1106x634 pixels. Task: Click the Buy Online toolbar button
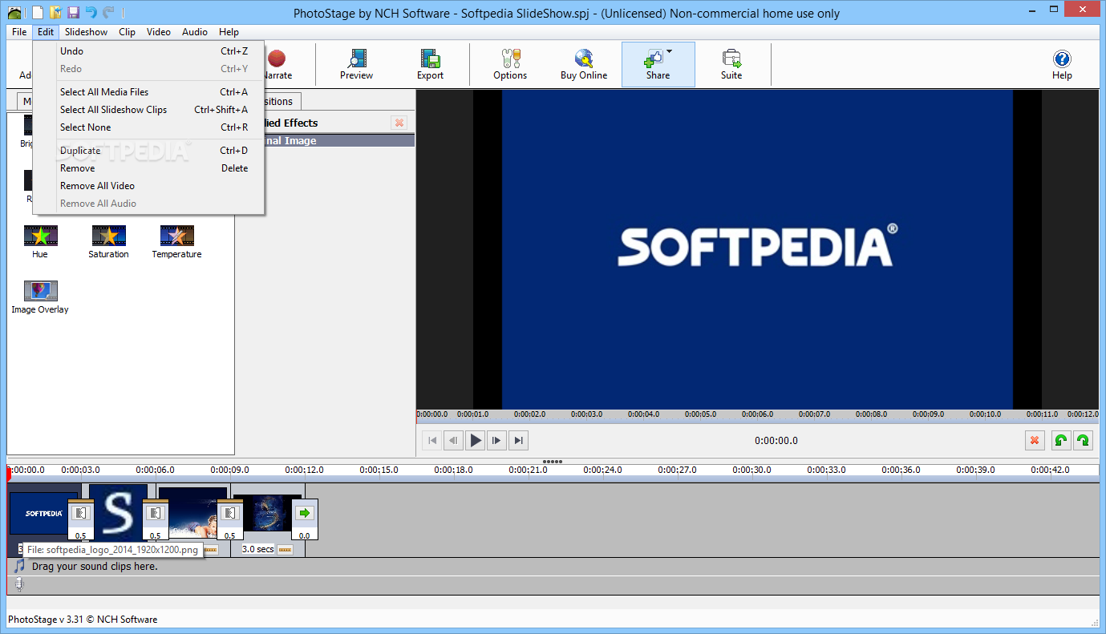point(584,65)
